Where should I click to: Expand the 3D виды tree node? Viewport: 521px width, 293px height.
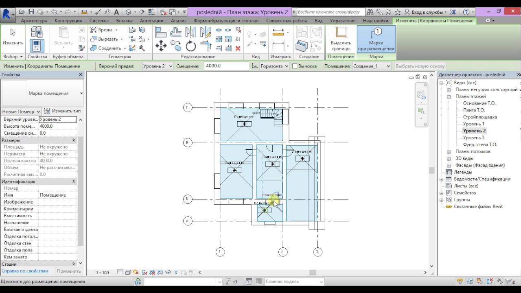[449, 158]
